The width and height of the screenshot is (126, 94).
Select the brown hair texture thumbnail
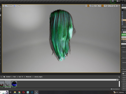(2, 84)
